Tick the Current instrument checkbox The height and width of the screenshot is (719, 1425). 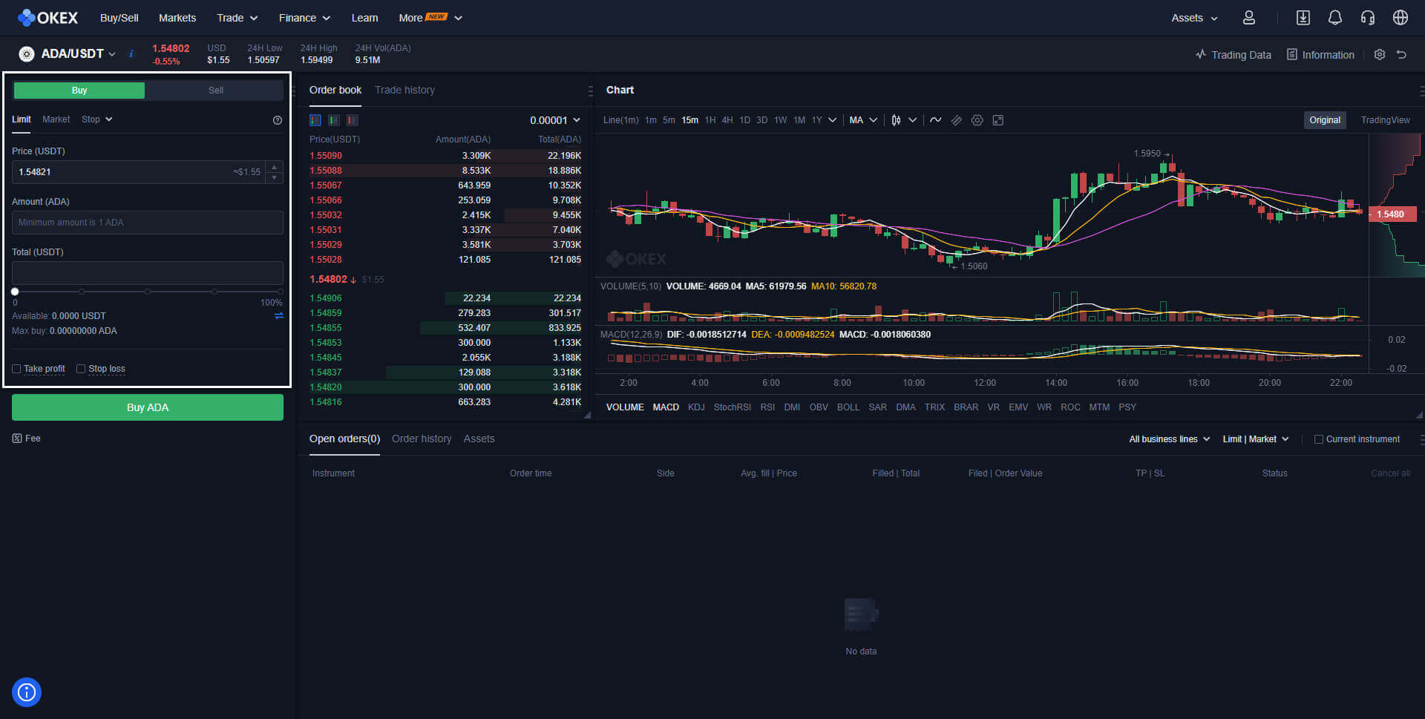pos(1319,439)
